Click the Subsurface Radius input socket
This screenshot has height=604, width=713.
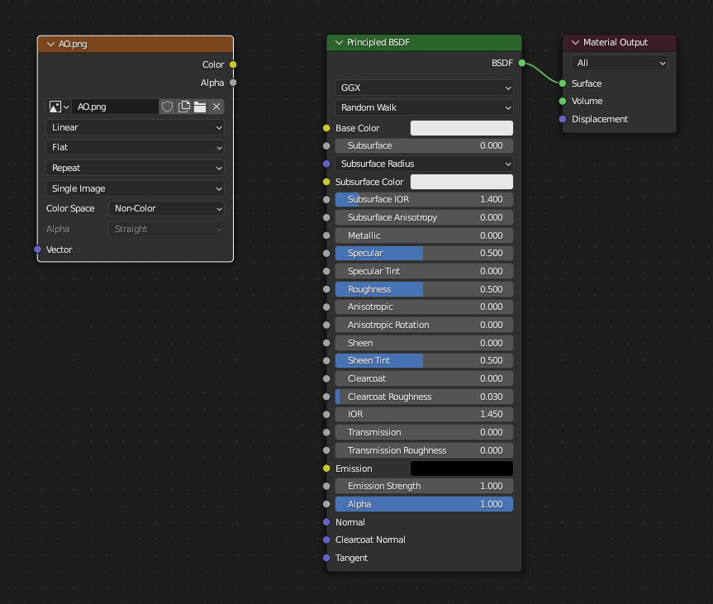click(326, 164)
